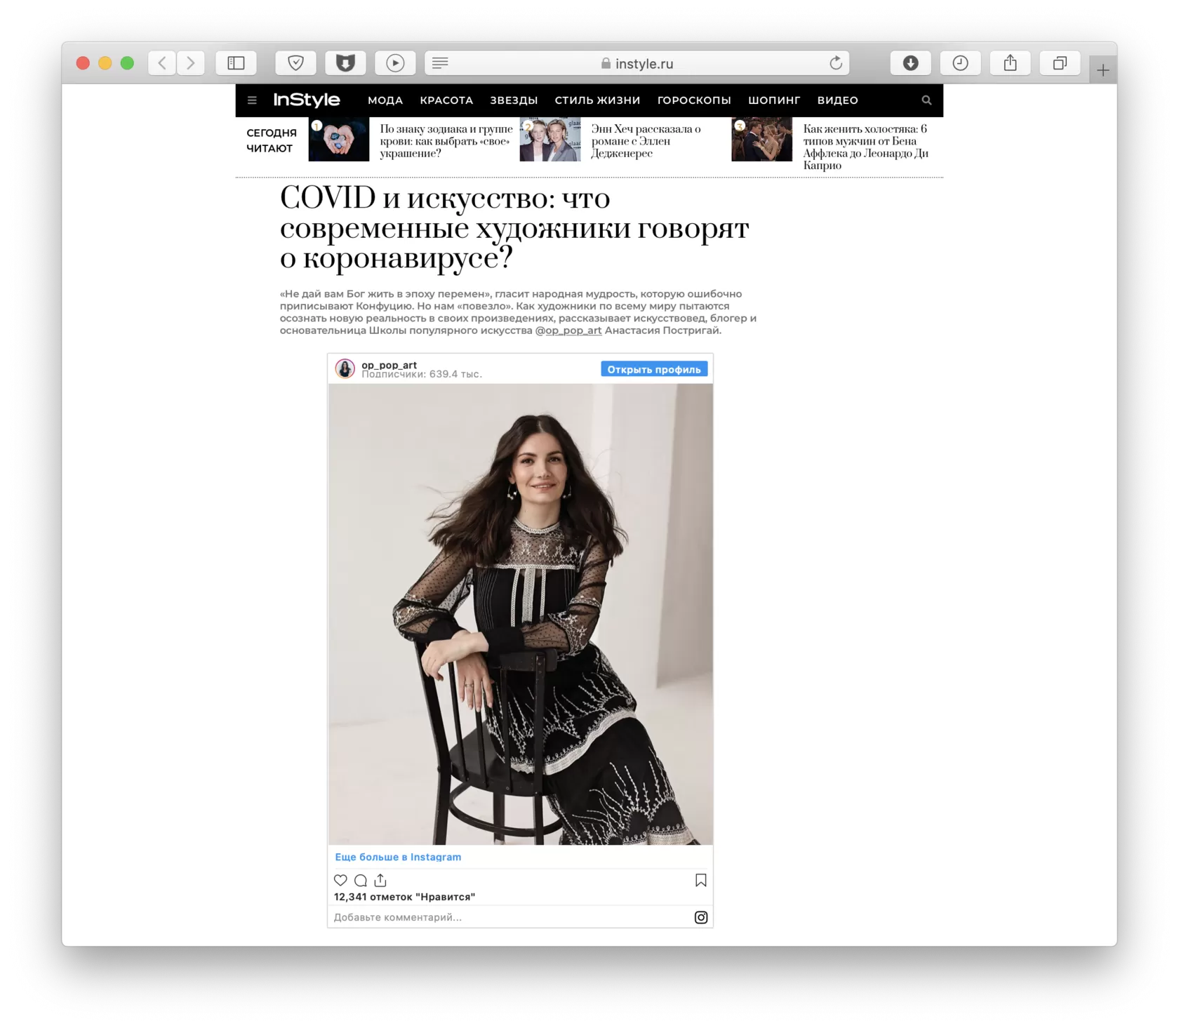1179x1028 pixels.
Task: Follow the Еще больше в Instagram link
Action: 398,857
